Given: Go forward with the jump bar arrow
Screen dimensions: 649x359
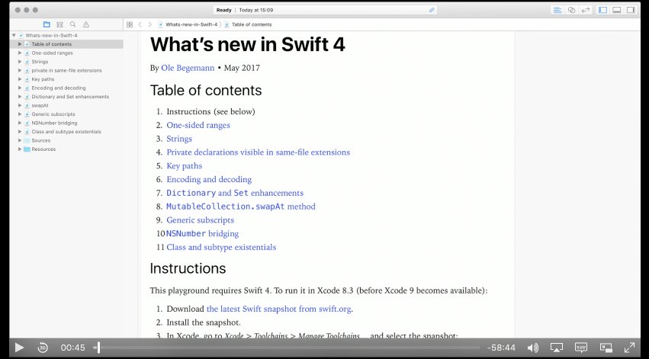Looking at the screenshot, I should [x=149, y=24].
